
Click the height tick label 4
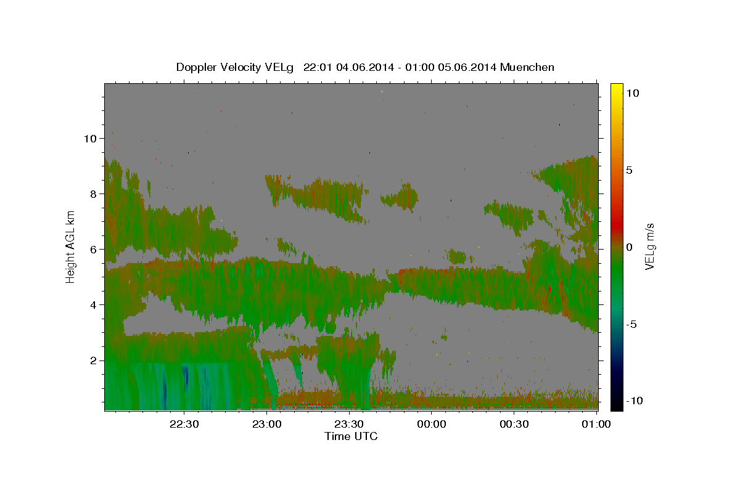click(x=92, y=304)
